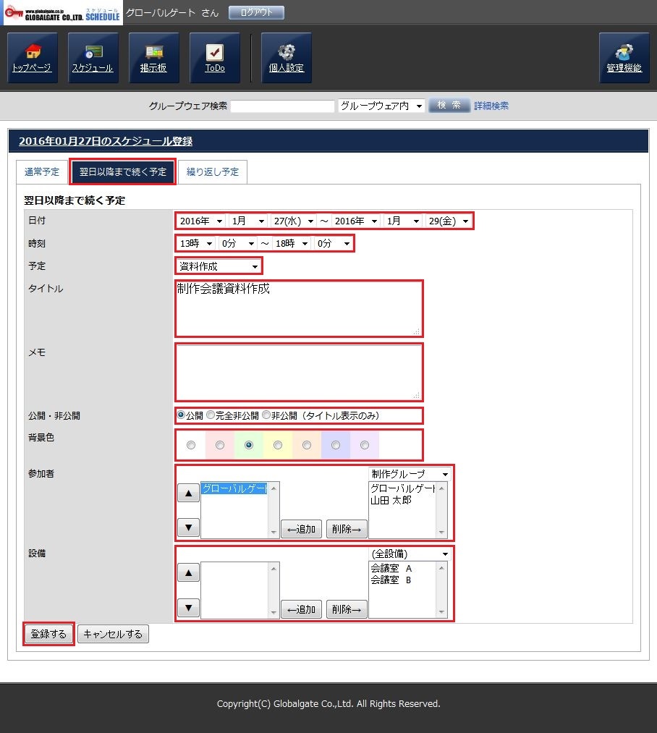
Task: Open the スケジュール calendar icon
Action: pyautogui.click(x=93, y=58)
